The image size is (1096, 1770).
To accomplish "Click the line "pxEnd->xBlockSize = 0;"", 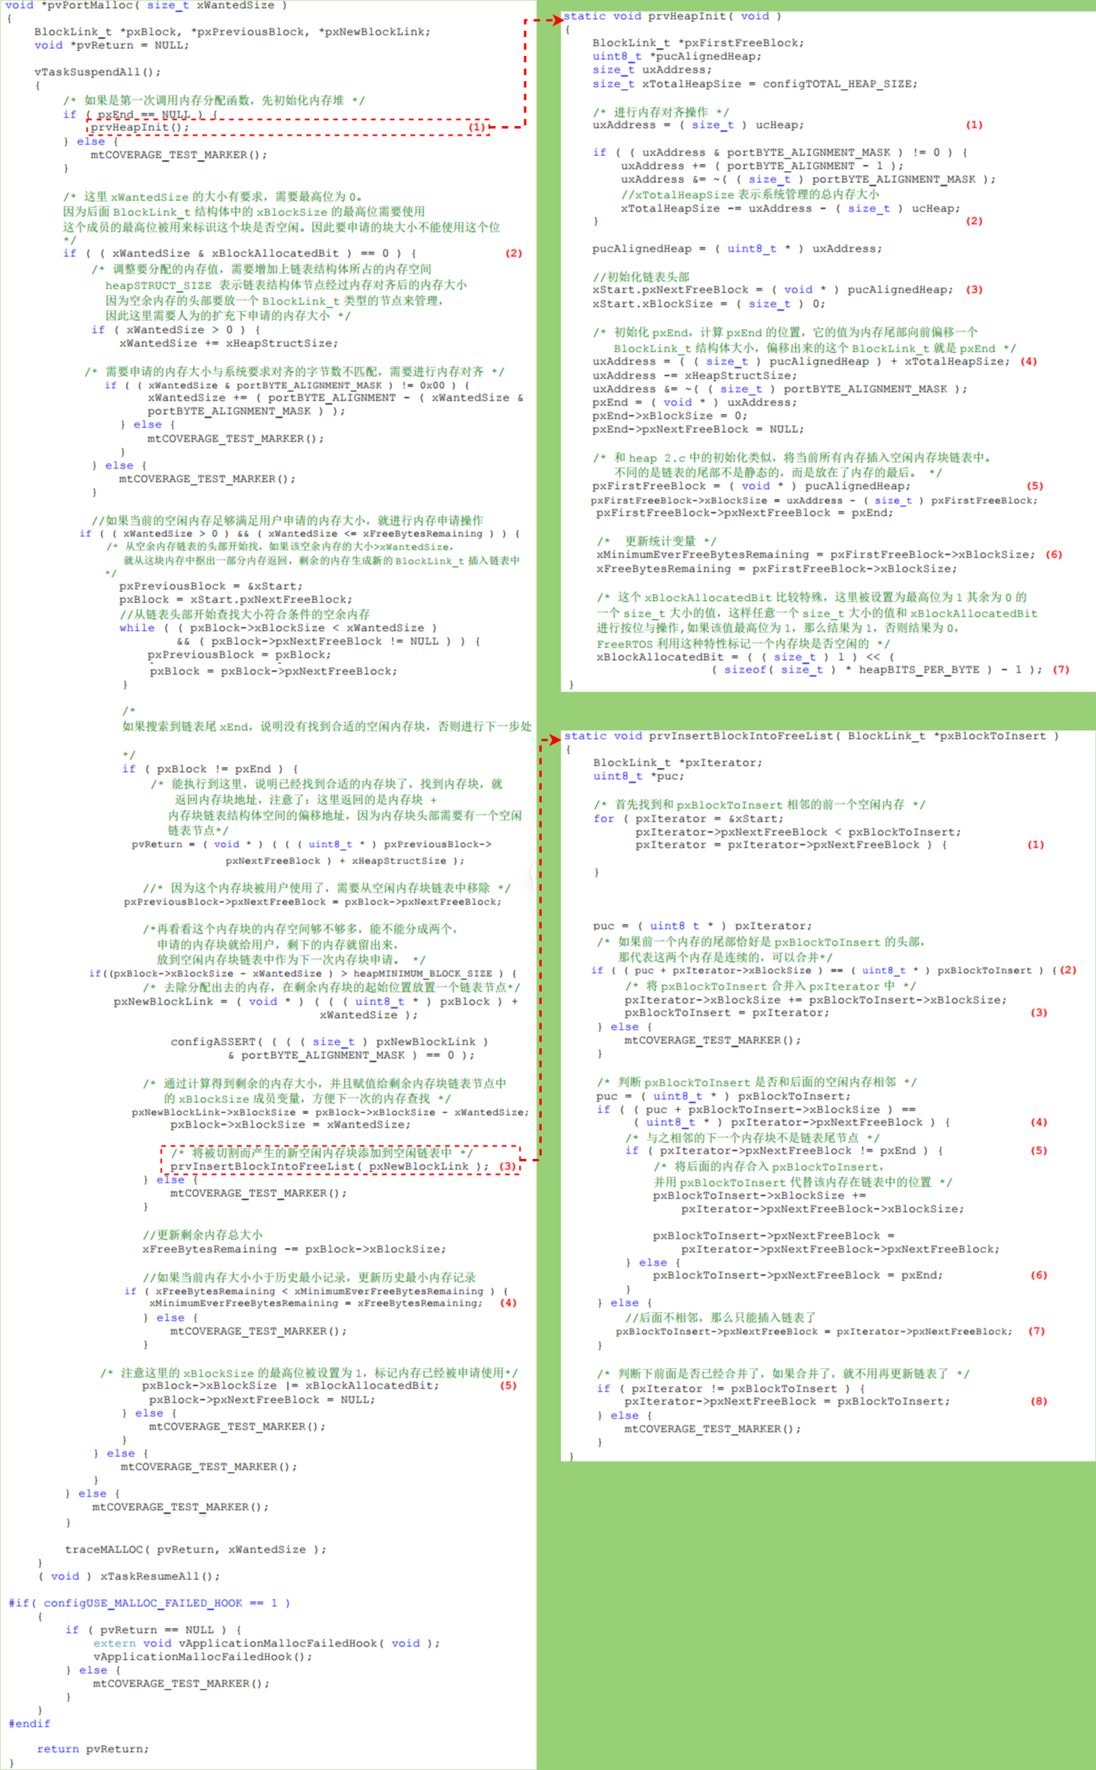I will (669, 416).
